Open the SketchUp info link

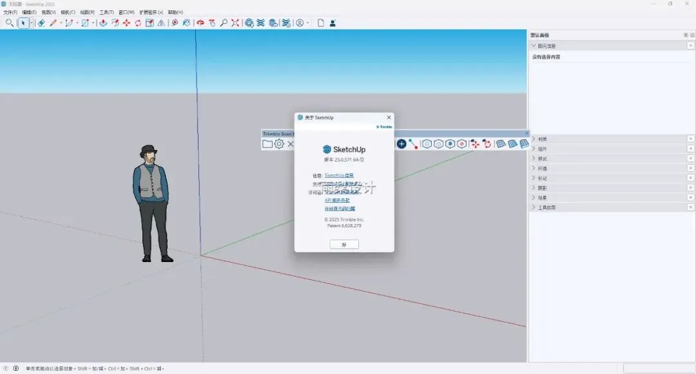[x=339, y=176]
